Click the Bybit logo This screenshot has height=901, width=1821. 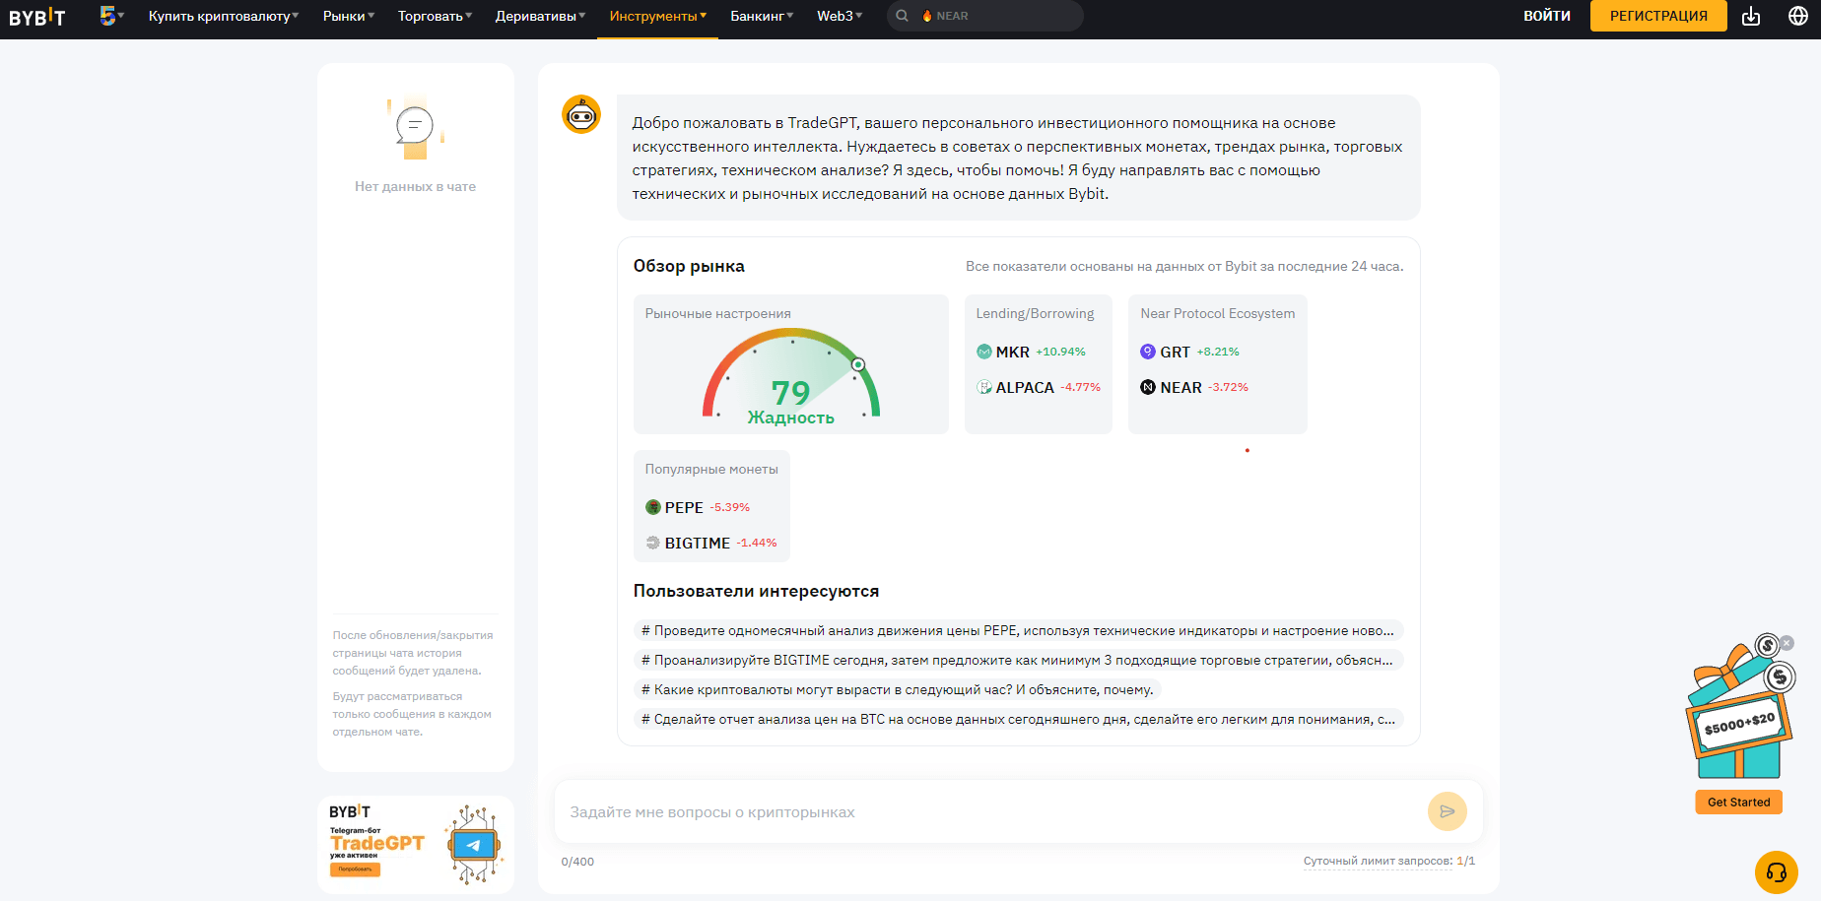coord(36,17)
